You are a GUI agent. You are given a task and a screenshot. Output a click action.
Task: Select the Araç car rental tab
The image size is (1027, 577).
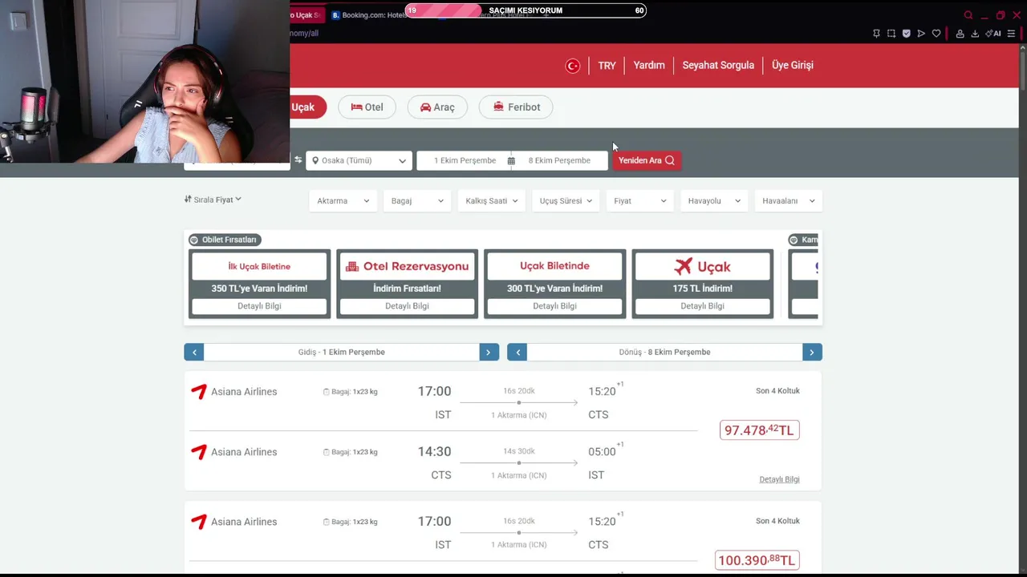pos(437,107)
